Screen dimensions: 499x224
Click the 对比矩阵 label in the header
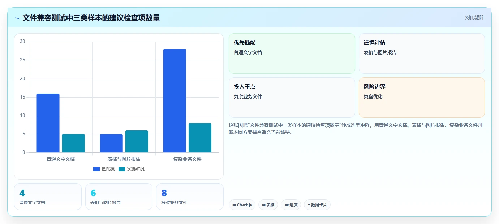pyautogui.click(x=474, y=17)
